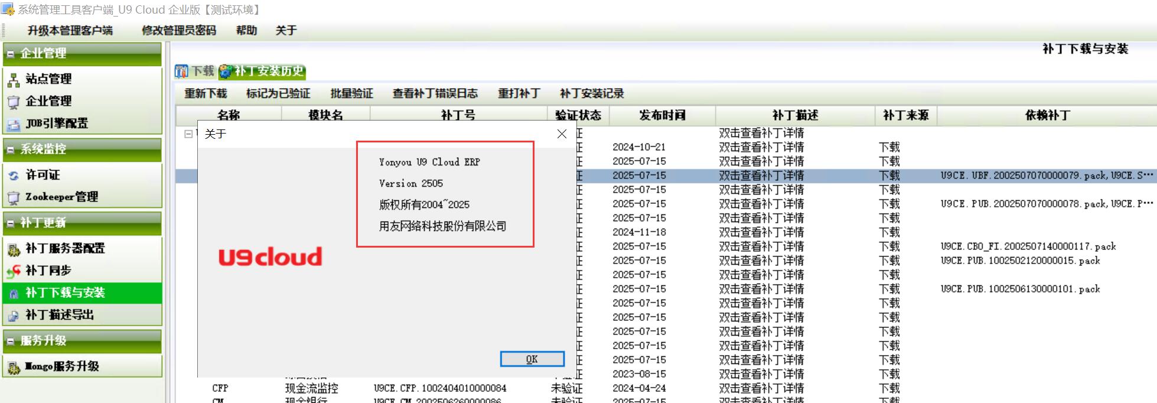
Task: Click the 用友网络科技股份有限公司 text
Action: tap(443, 226)
